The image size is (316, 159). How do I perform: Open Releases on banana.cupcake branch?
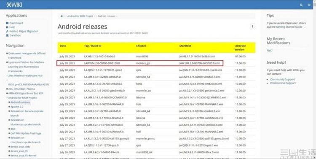coord(27,113)
